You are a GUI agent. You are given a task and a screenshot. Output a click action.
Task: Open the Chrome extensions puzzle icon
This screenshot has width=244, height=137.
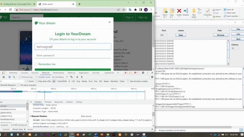coord(135,10)
